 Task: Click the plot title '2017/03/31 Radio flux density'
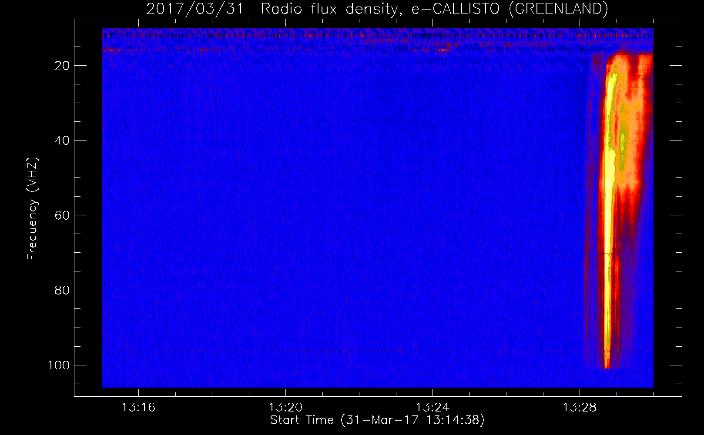[377, 9]
